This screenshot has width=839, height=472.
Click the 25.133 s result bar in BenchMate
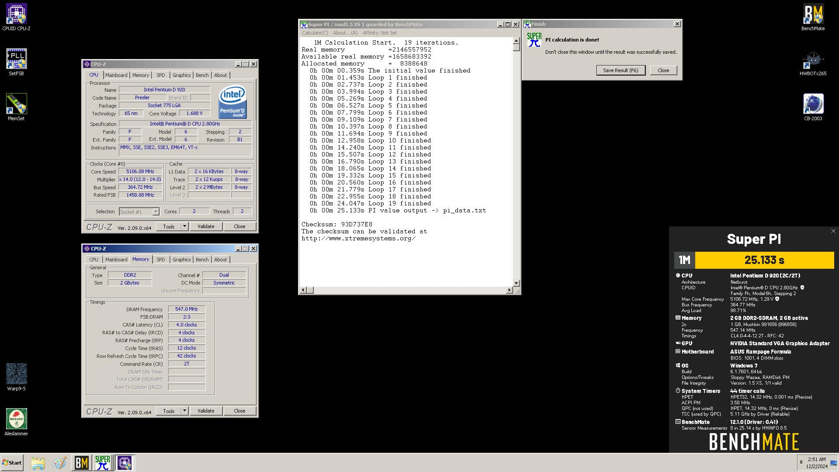[764, 260]
